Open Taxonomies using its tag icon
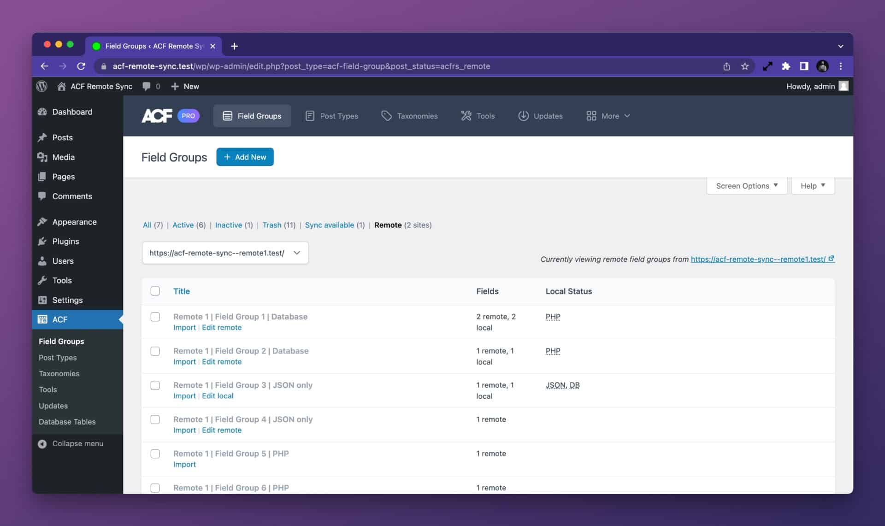The image size is (885, 526). (x=386, y=116)
